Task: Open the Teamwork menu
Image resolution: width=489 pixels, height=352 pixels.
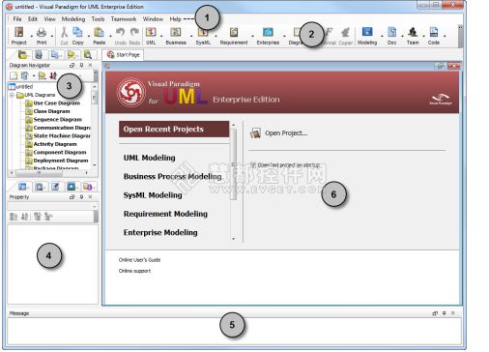Action: (124, 19)
